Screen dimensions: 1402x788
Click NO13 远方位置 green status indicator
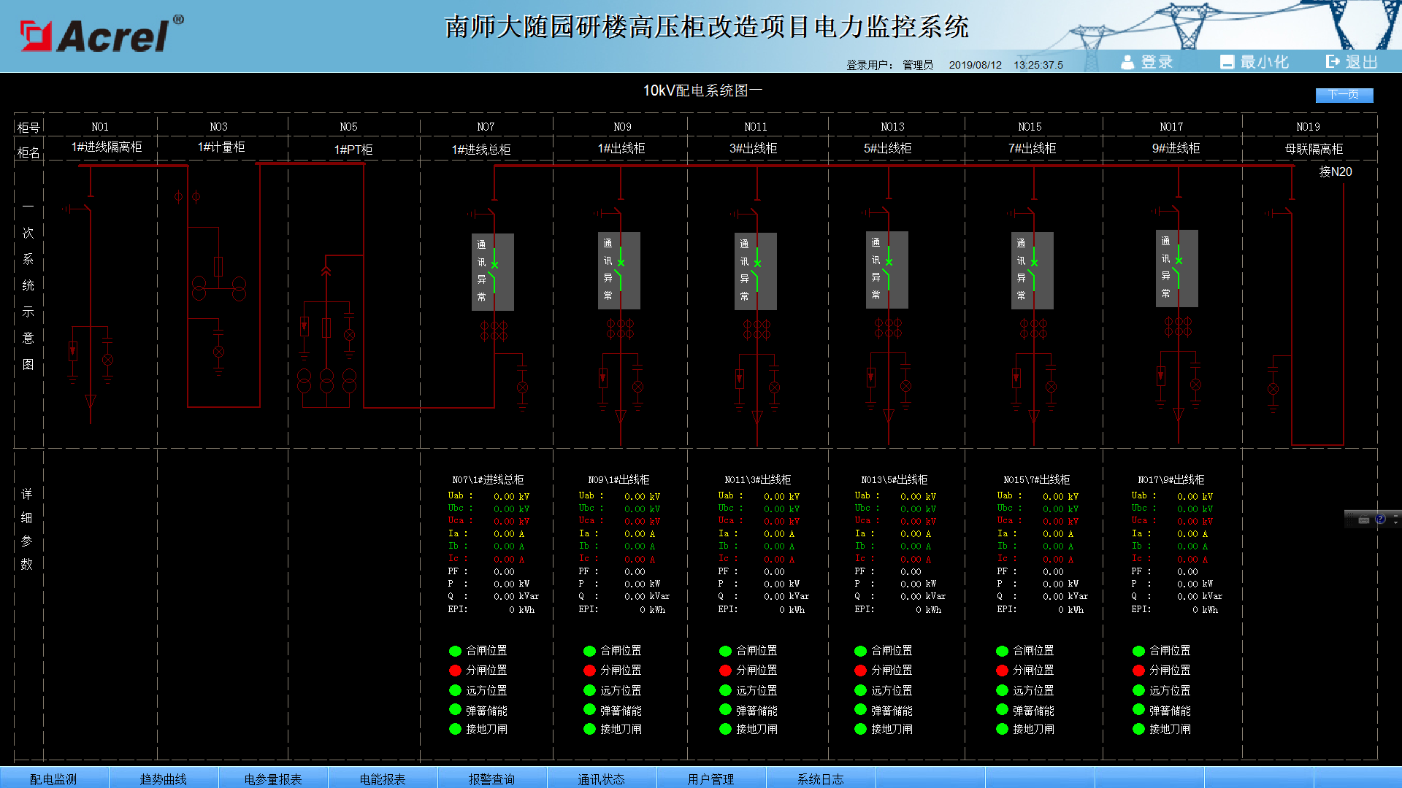click(x=860, y=690)
